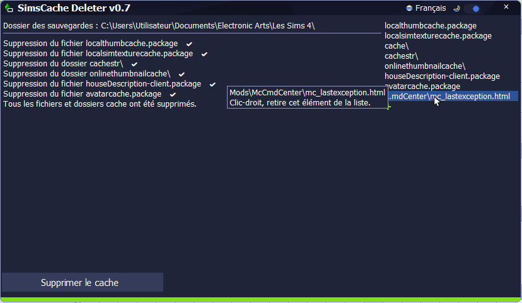This screenshot has height=303, width=522.
Task: Select onlinethumbnailcache\ in the right list
Action: pos(425,66)
